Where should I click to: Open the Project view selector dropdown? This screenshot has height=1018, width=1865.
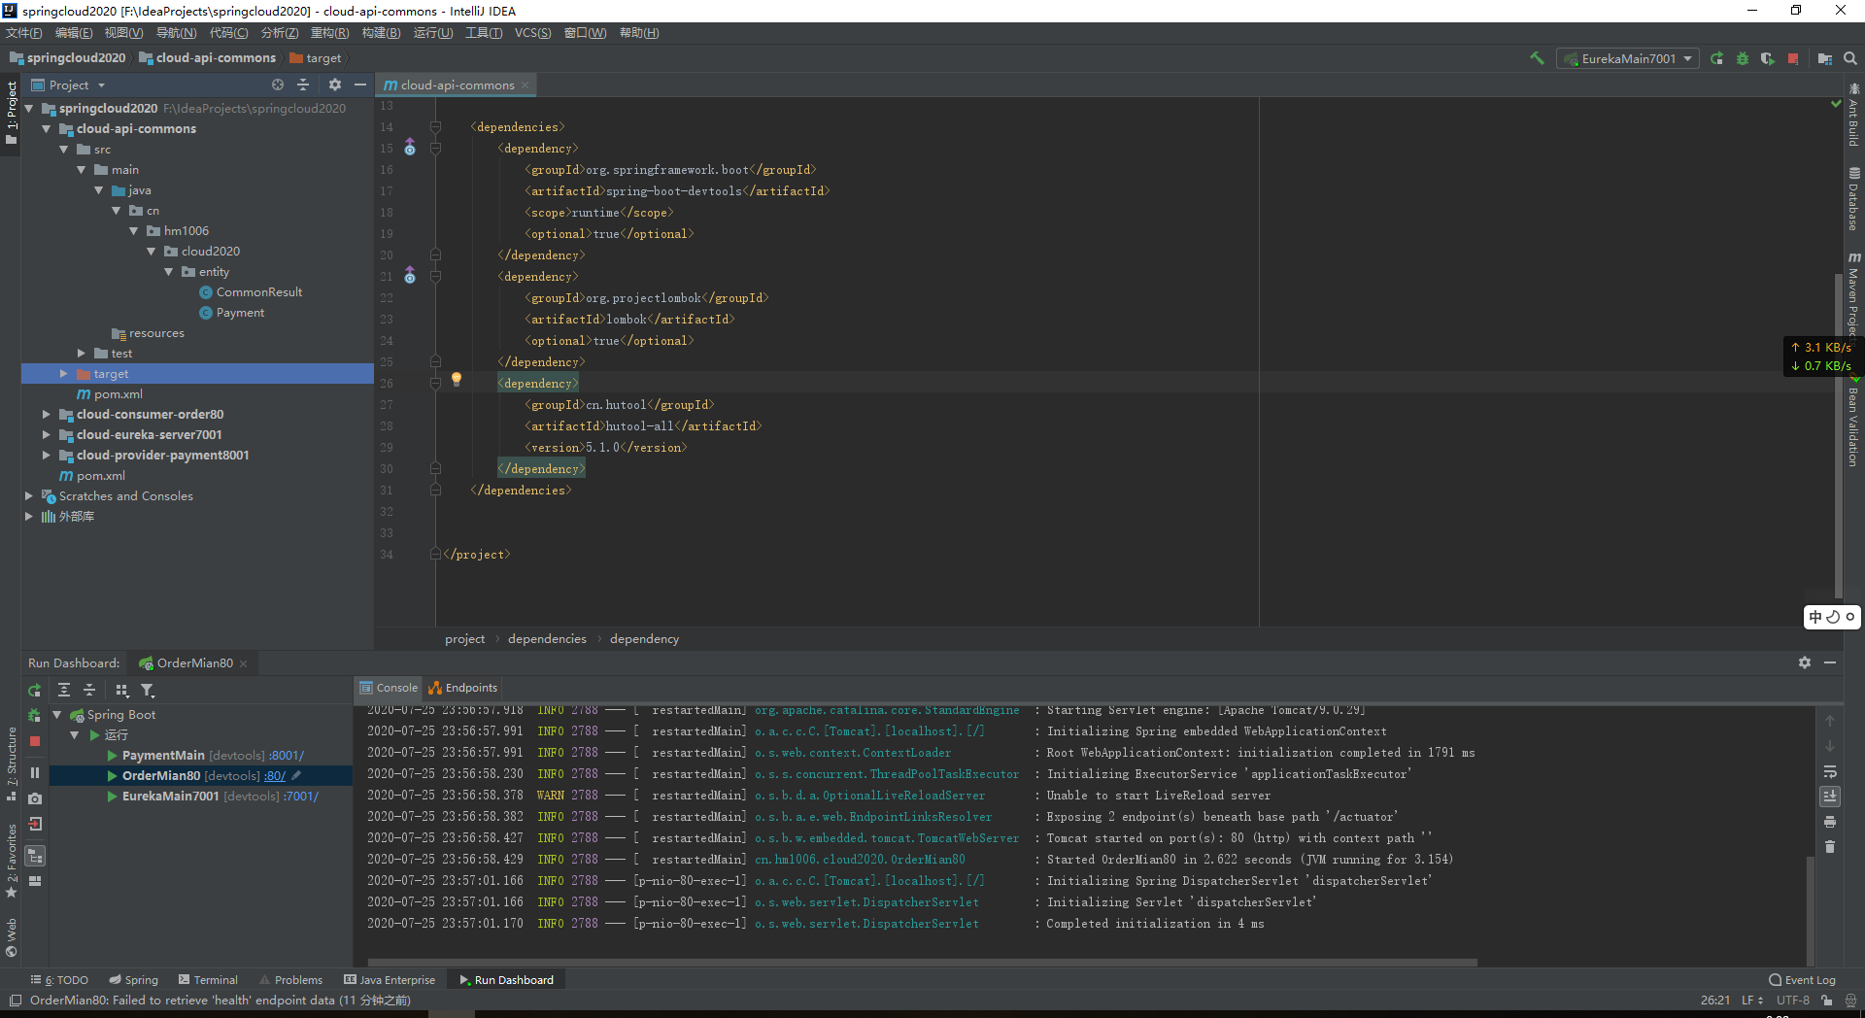68,85
